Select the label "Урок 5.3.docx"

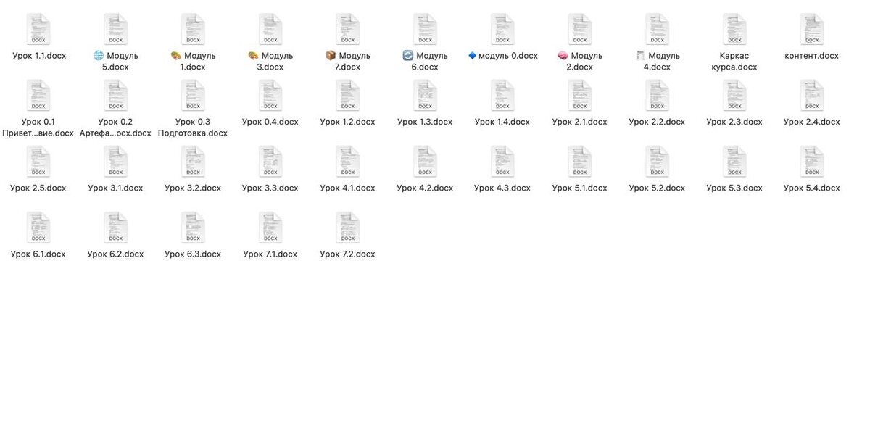[734, 188]
